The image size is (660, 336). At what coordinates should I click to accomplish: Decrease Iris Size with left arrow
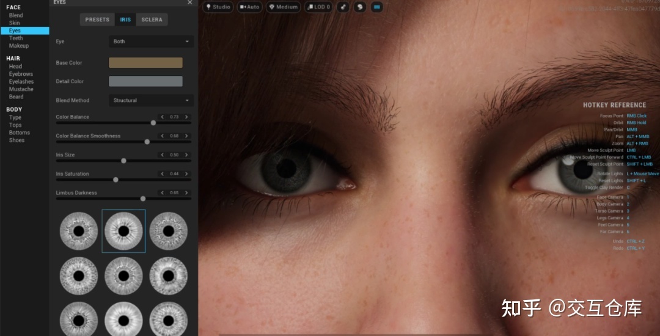[162, 155]
